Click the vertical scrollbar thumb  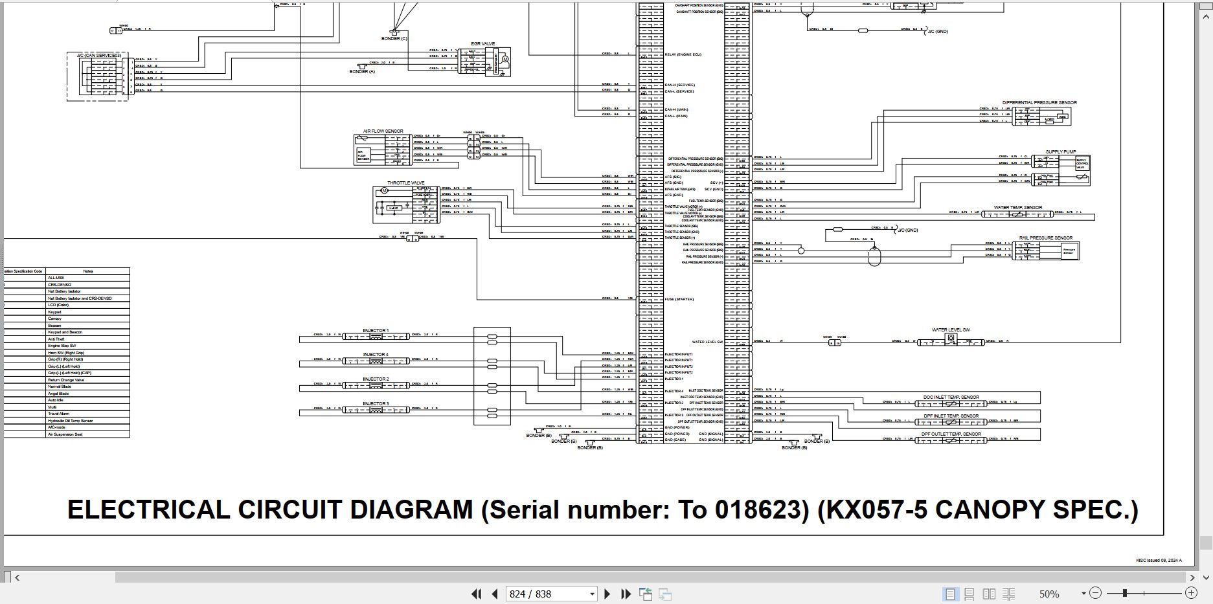point(1205,542)
